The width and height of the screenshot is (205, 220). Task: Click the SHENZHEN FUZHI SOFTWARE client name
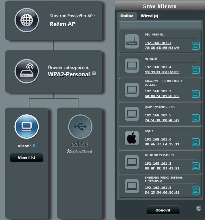pos(164,179)
